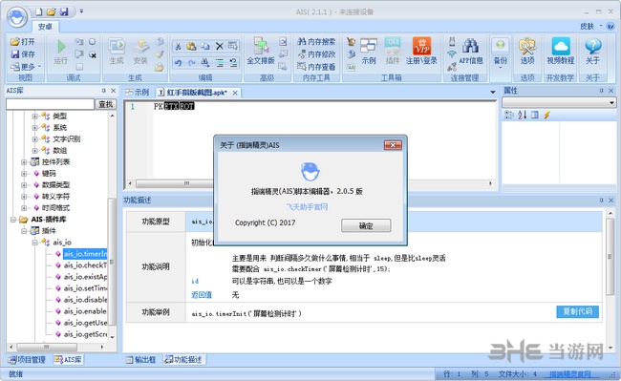Open the 选项 options tools icon
Viewport: 621px width, 381px height.
[x=527, y=52]
